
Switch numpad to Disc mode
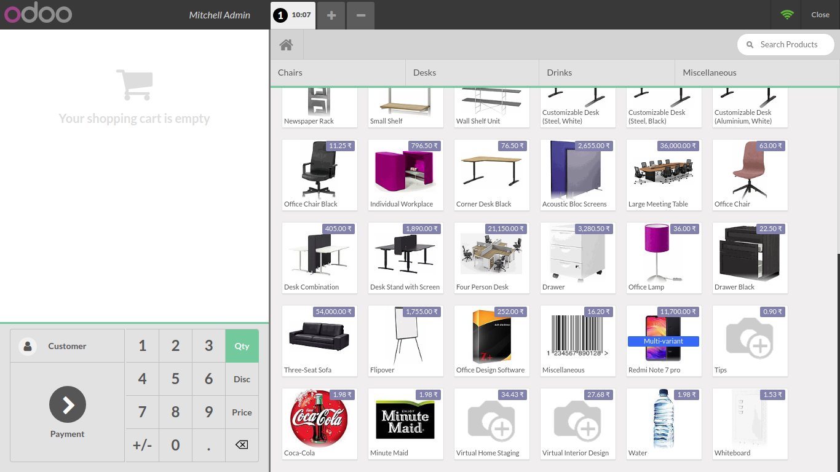pyautogui.click(x=242, y=379)
